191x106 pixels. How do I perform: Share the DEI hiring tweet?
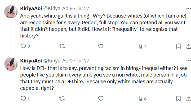(189, 99)
